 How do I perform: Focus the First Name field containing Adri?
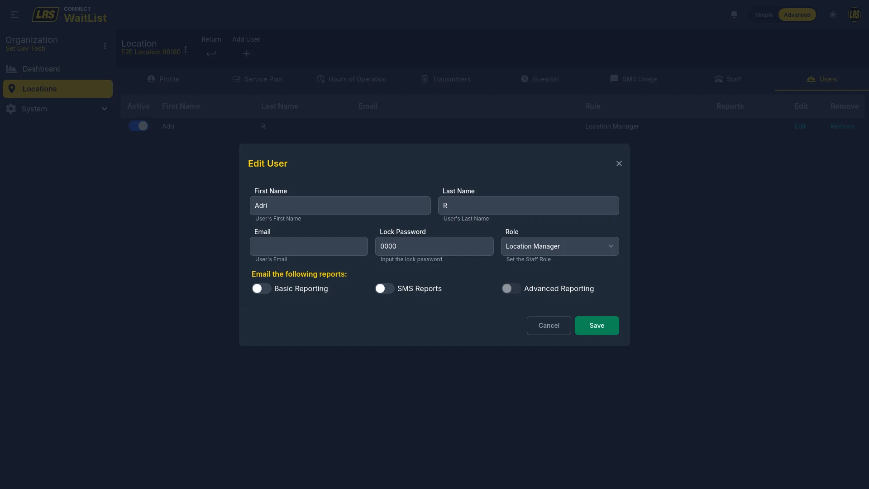340,206
